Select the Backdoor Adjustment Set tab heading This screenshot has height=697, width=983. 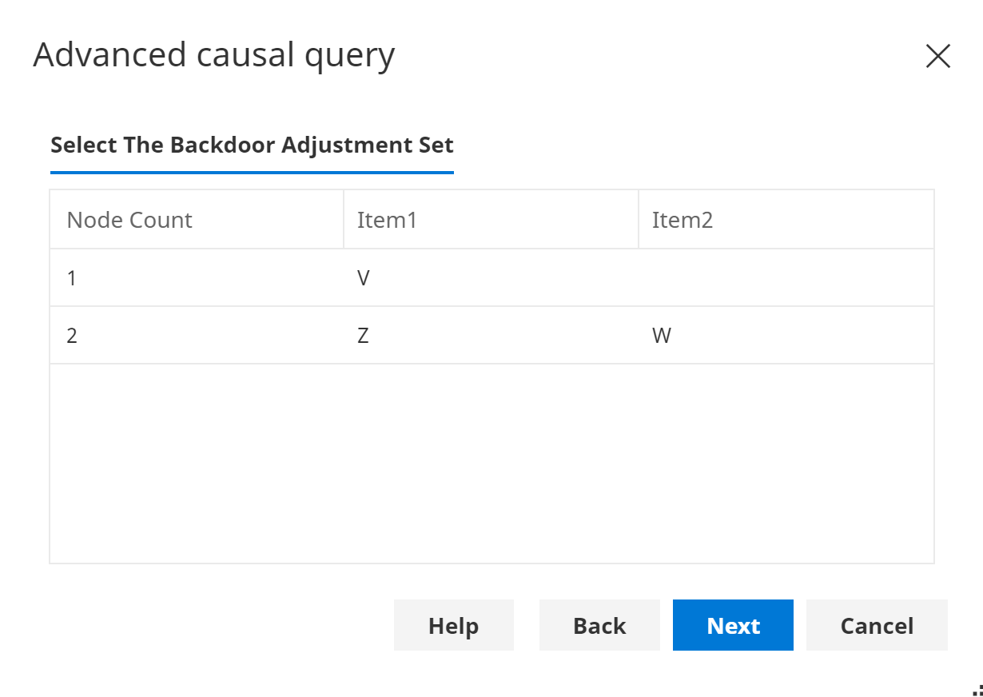[x=252, y=145]
